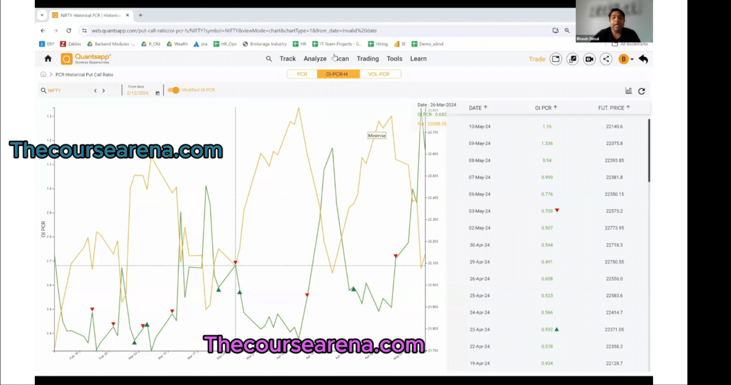Open the Zabbix bookmark

[70, 44]
